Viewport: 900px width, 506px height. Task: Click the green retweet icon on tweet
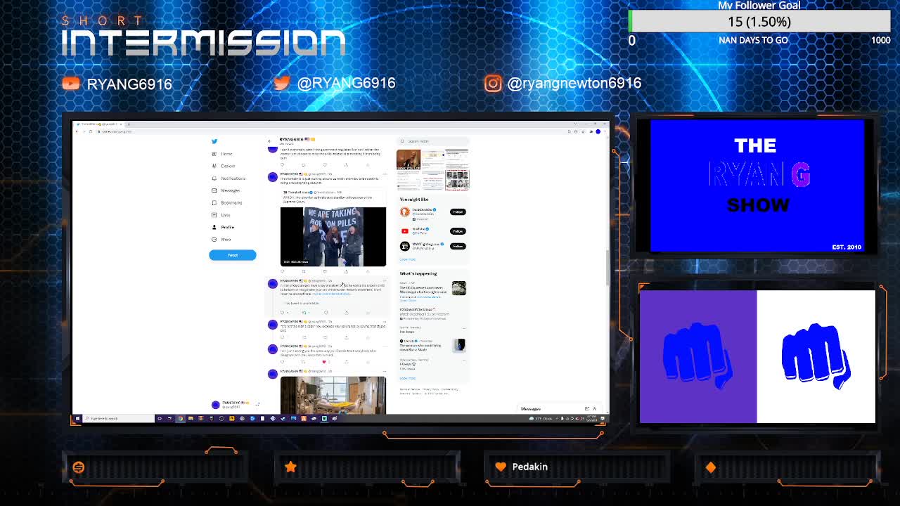[x=304, y=312]
